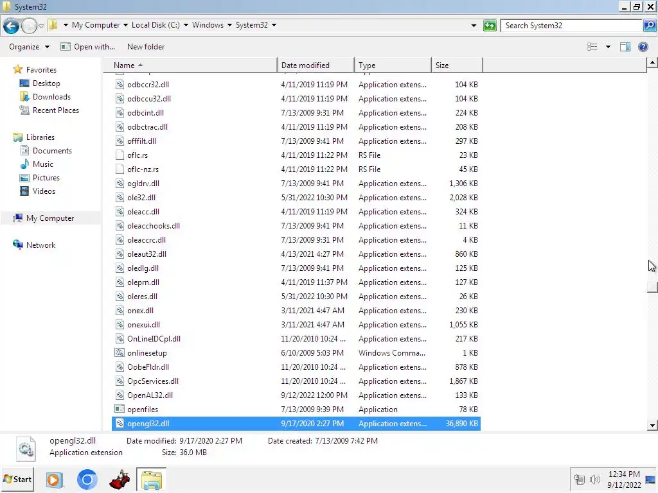Expand the System32 breadcrumb arrow
The width and height of the screenshot is (658, 493).
pyautogui.click(x=274, y=25)
